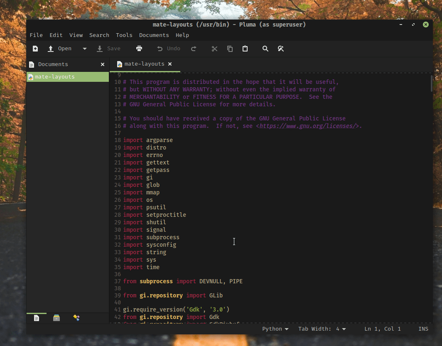Click the Ln 1, Col 1 status
The image size is (442, 346).
pos(383,329)
